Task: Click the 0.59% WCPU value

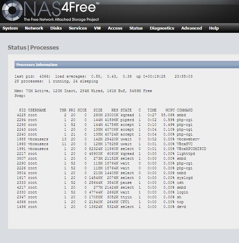Action: click(x=169, y=120)
